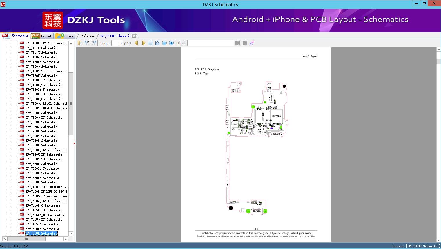
Task: Click the PDF icon beside SM-J415GN Schematic
Action: (22, 224)
